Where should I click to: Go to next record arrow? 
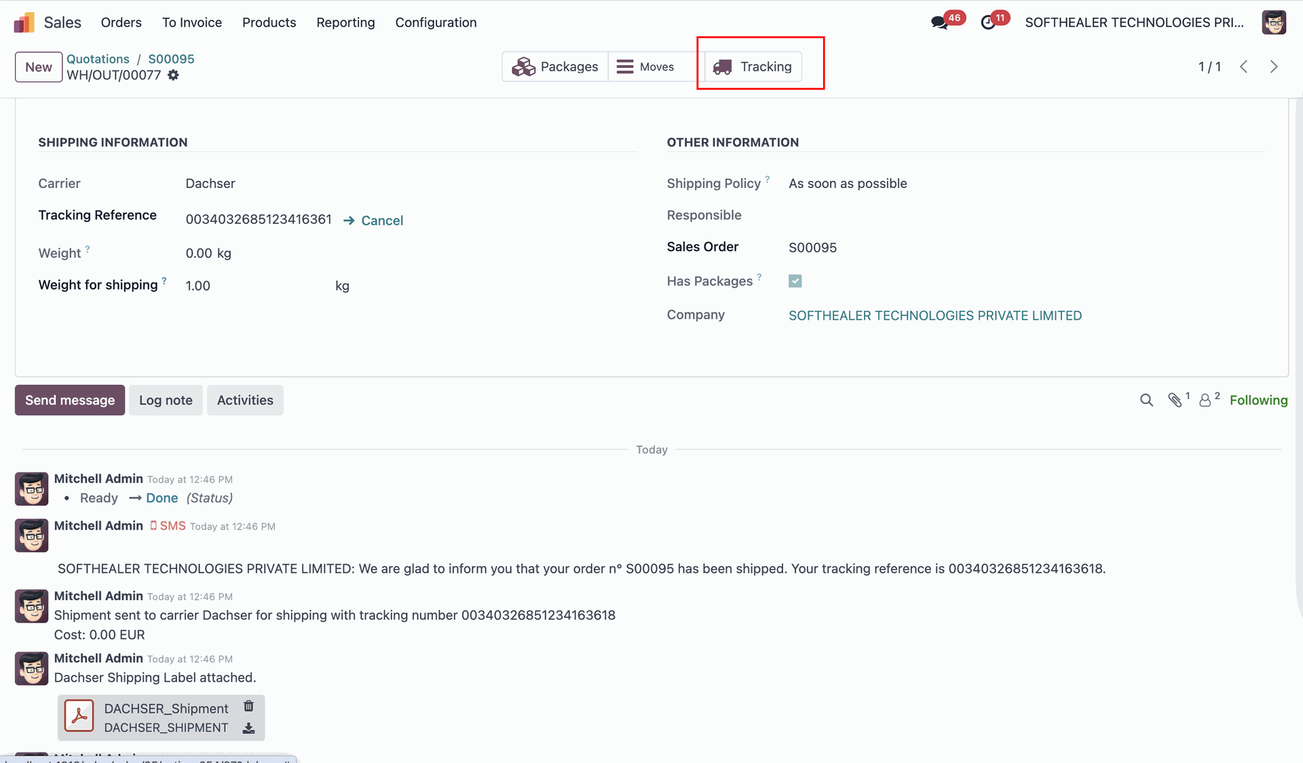point(1274,67)
